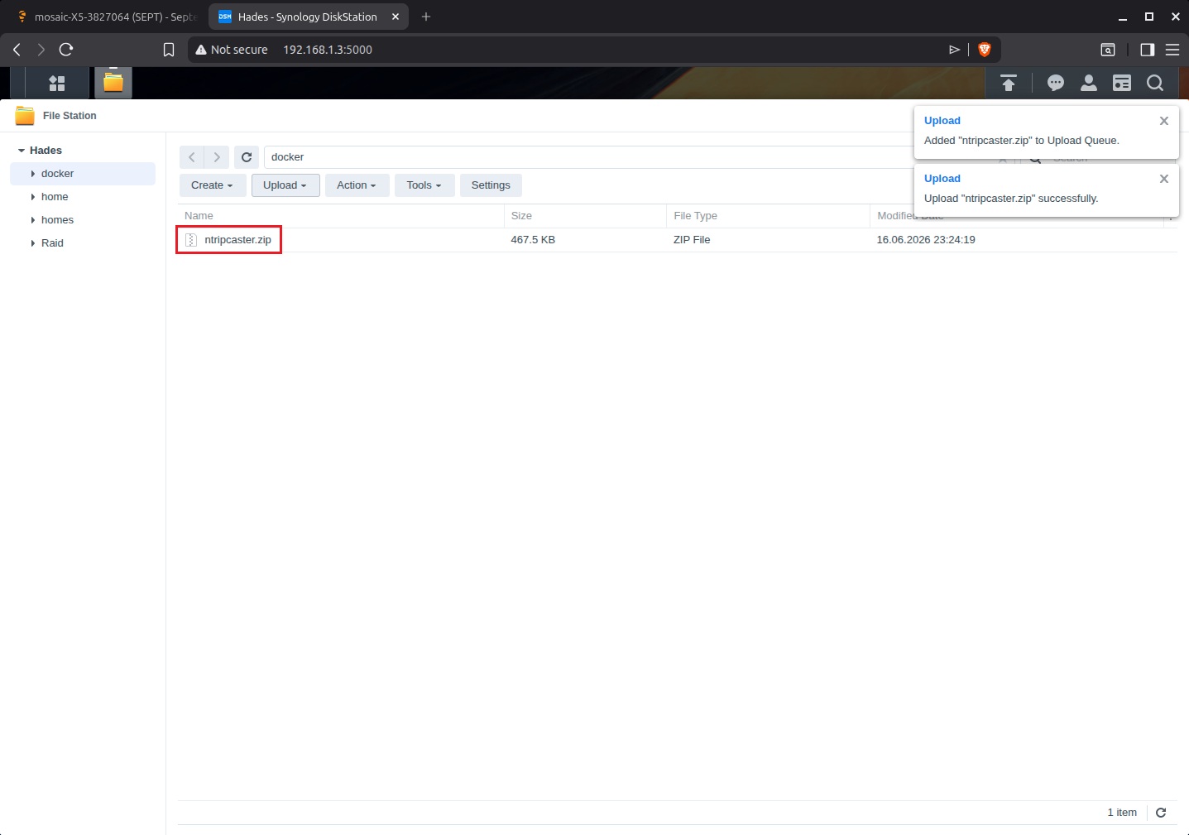Select the Hades Synology DiskStation tab
1189x835 pixels.
click(x=307, y=17)
